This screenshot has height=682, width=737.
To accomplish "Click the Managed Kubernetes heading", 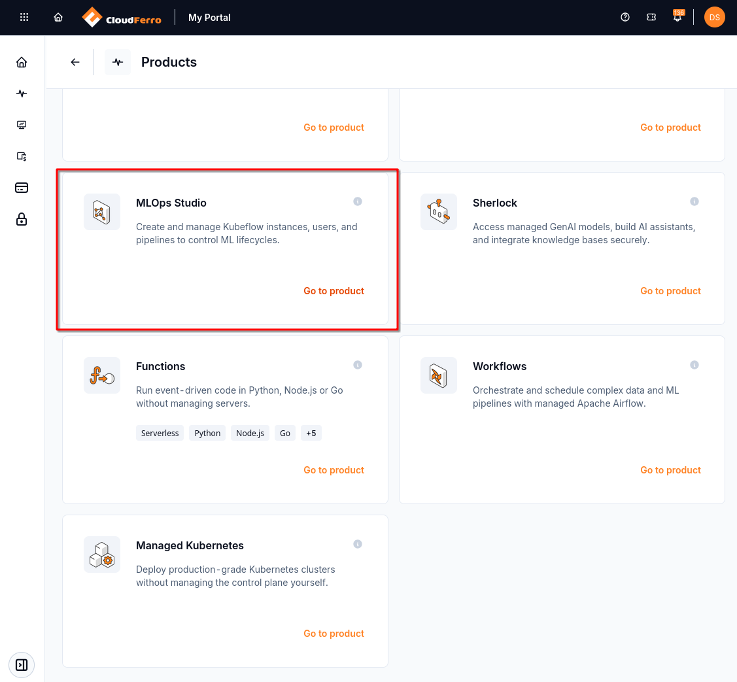I will tap(190, 546).
